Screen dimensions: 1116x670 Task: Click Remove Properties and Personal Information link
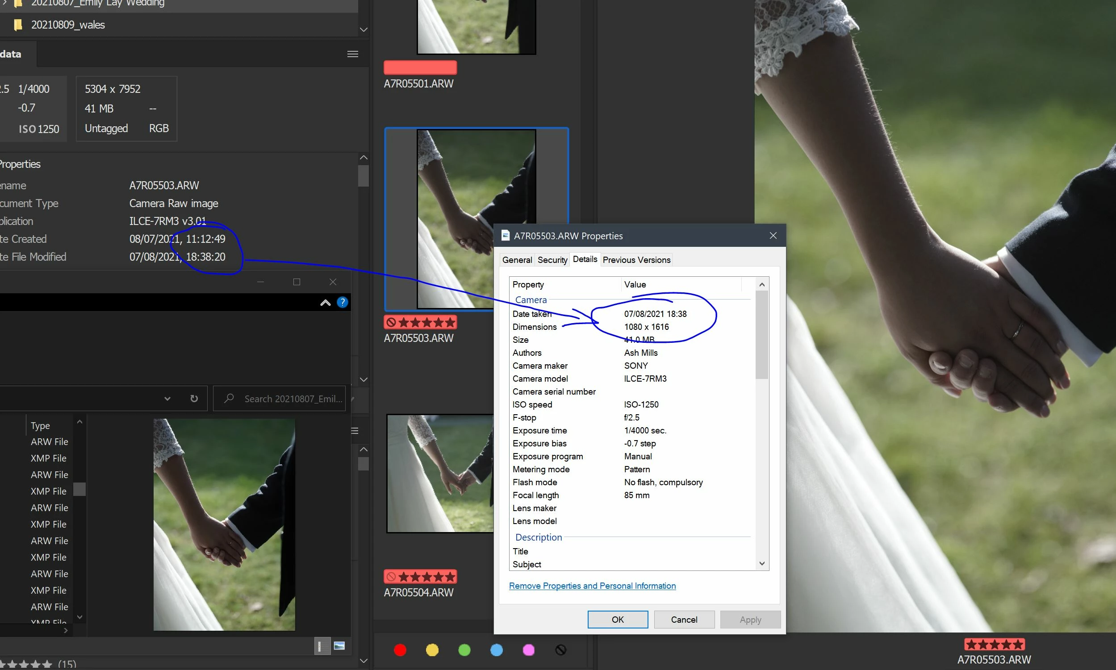[592, 586]
